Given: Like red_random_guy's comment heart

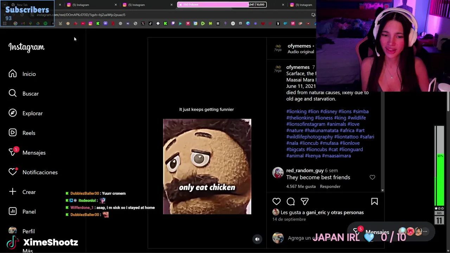Looking at the screenshot, I should click(372, 177).
